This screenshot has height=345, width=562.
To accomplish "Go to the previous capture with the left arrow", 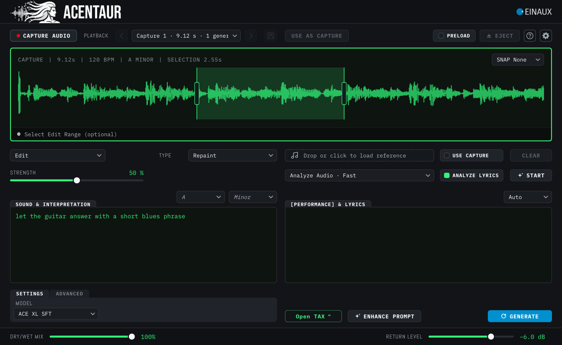I will click(x=122, y=36).
